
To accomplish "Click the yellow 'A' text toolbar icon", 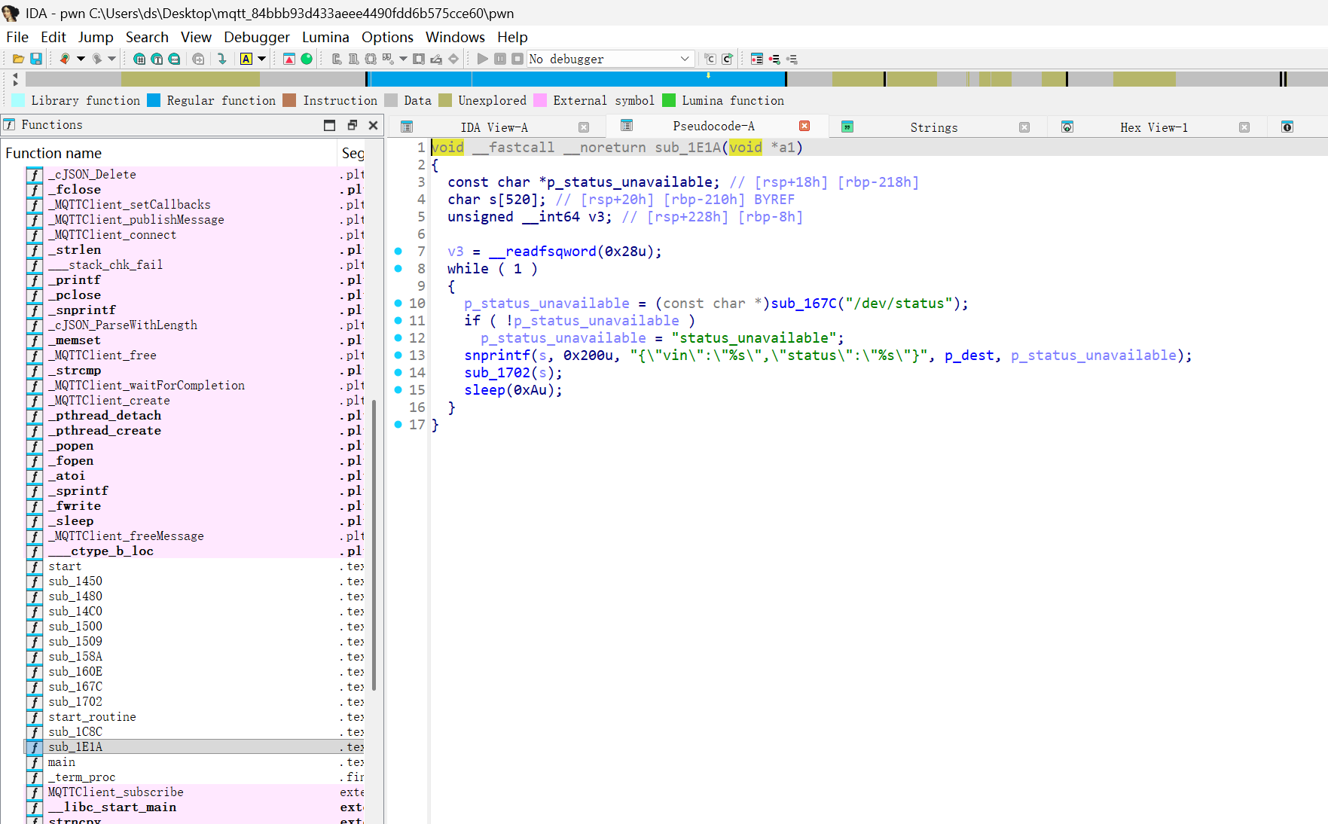I will 246,59.
